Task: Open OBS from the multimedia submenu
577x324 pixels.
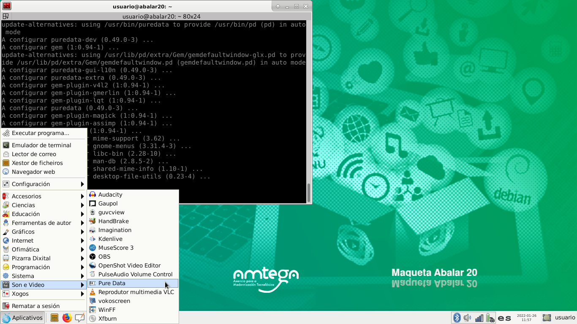Action: [104, 256]
